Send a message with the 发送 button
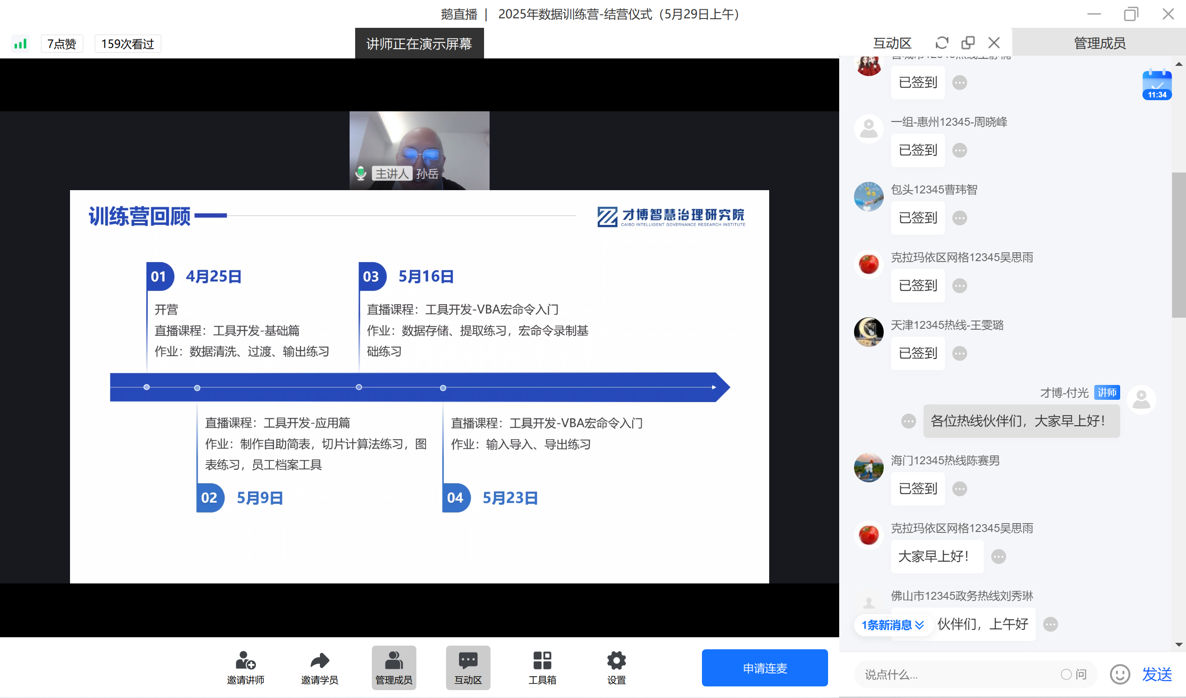The height and width of the screenshot is (698, 1186). click(x=1157, y=674)
